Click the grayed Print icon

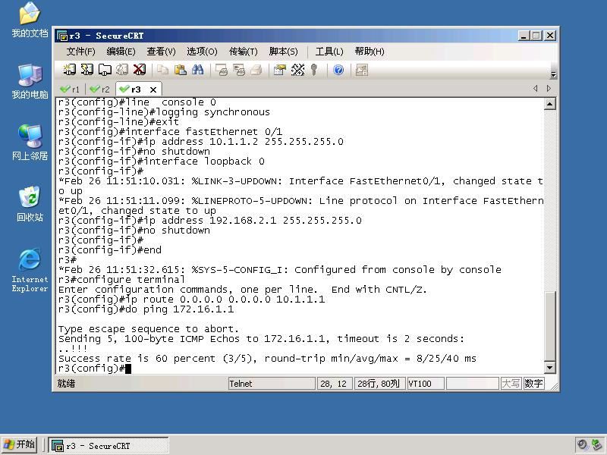tap(256, 70)
